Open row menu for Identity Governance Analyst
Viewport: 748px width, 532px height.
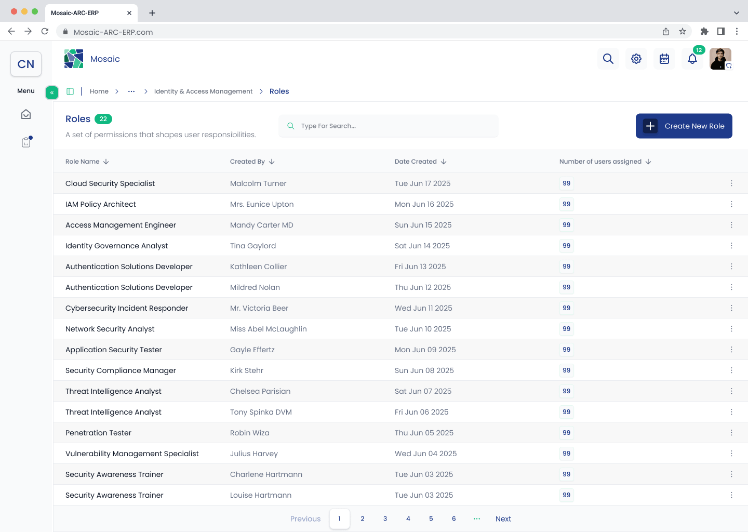click(731, 246)
